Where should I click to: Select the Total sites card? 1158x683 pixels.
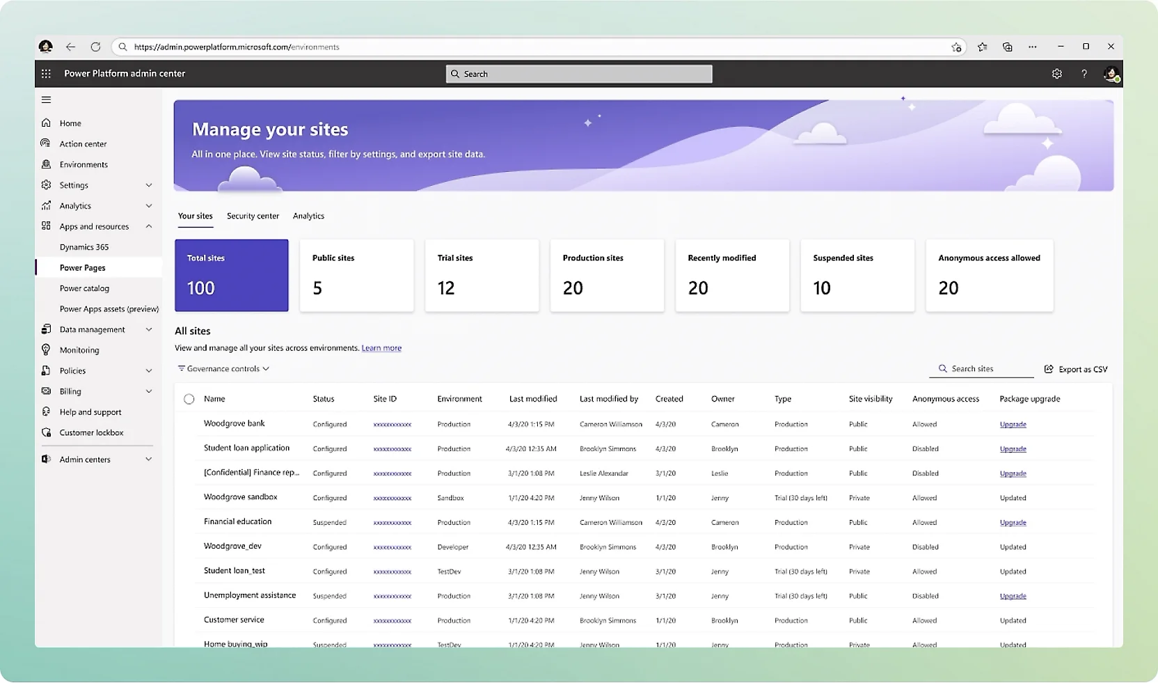232,275
